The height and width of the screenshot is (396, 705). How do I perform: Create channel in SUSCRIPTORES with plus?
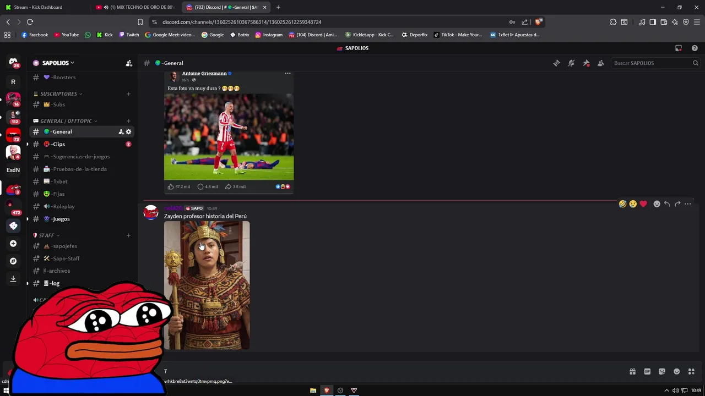pyautogui.click(x=128, y=94)
